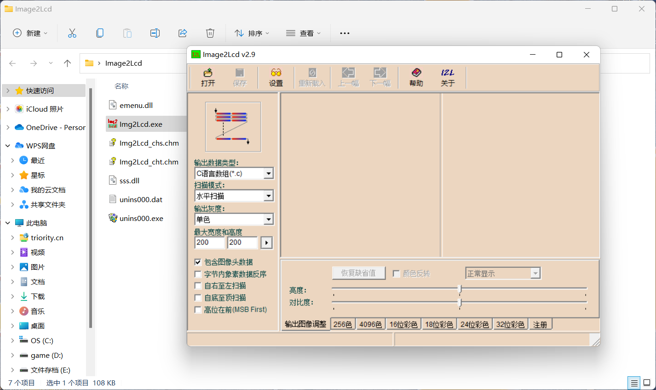Enable 自右至左扫描 checkbox
Viewport: 656px width, 390px height.
click(198, 286)
